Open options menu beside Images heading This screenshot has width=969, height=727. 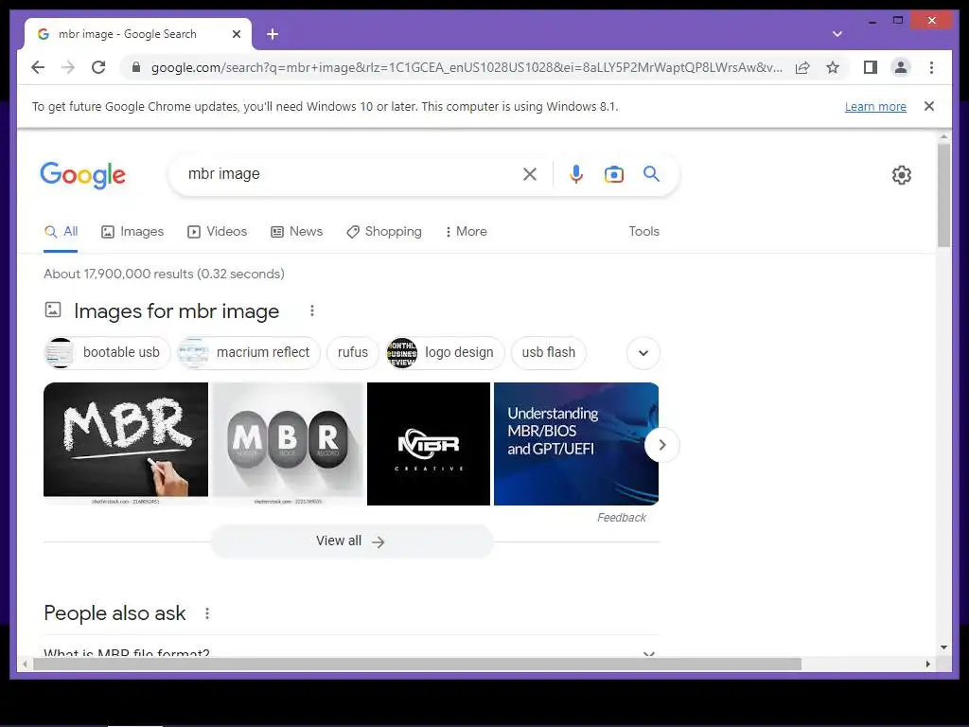tap(312, 310)
